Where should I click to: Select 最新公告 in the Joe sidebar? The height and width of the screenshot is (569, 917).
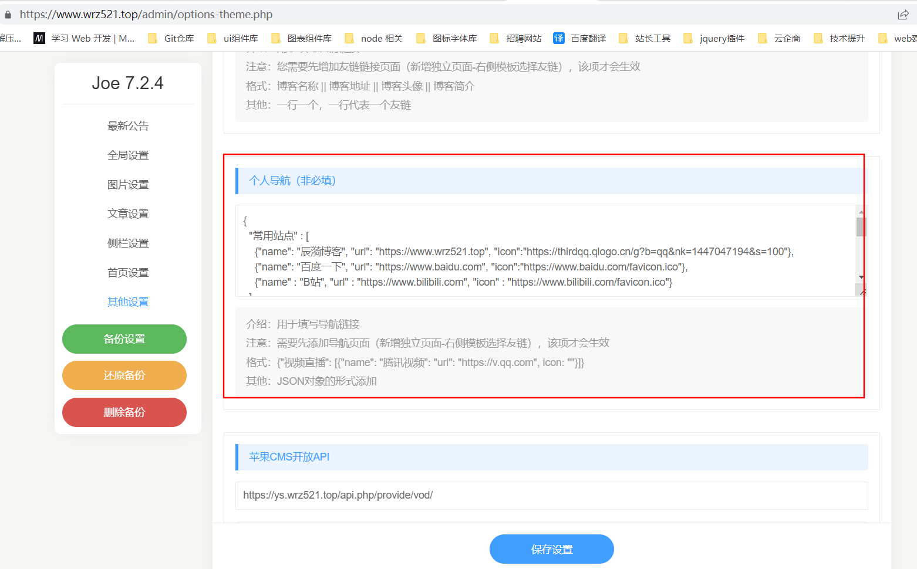(x=128, y=126)
